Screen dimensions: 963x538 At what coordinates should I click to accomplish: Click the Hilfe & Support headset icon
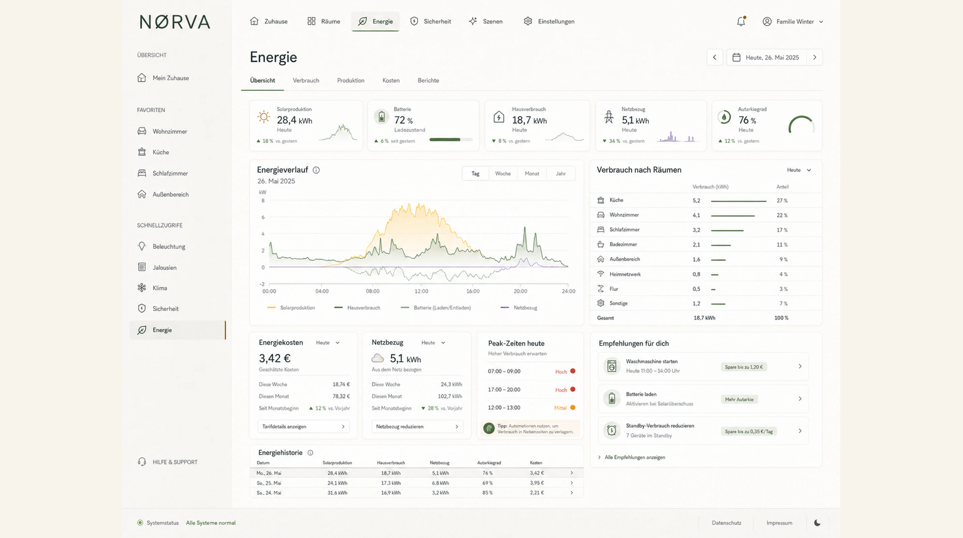[x=142, y=462]
